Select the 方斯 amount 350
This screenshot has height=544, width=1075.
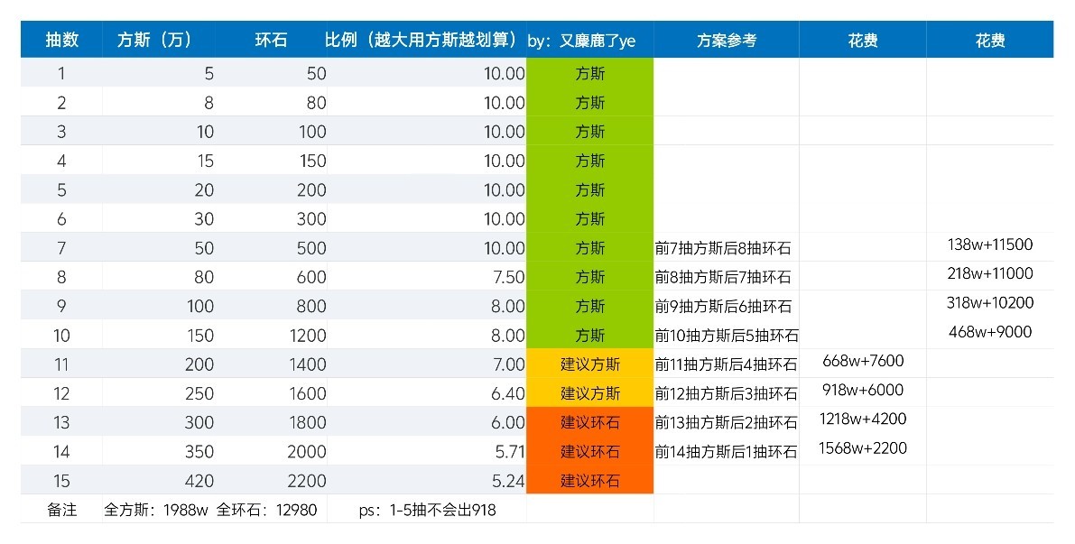(199, 451)
